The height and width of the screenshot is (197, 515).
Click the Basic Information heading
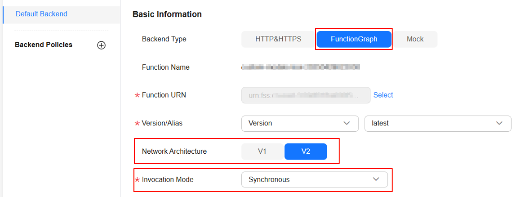[167, 14]
